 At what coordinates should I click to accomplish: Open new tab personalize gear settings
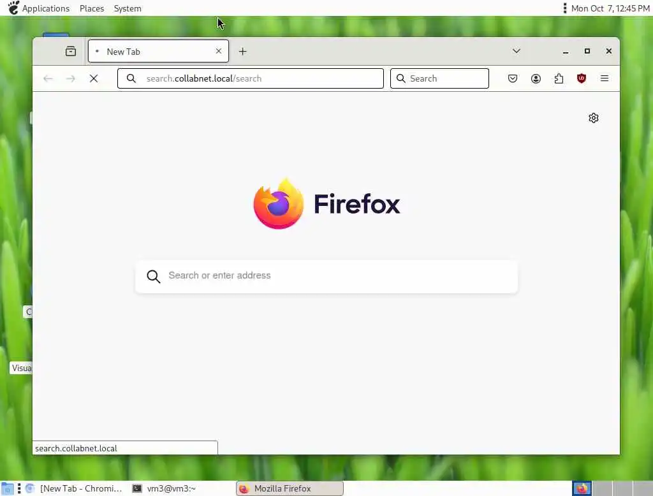click(x=594, y=118)
